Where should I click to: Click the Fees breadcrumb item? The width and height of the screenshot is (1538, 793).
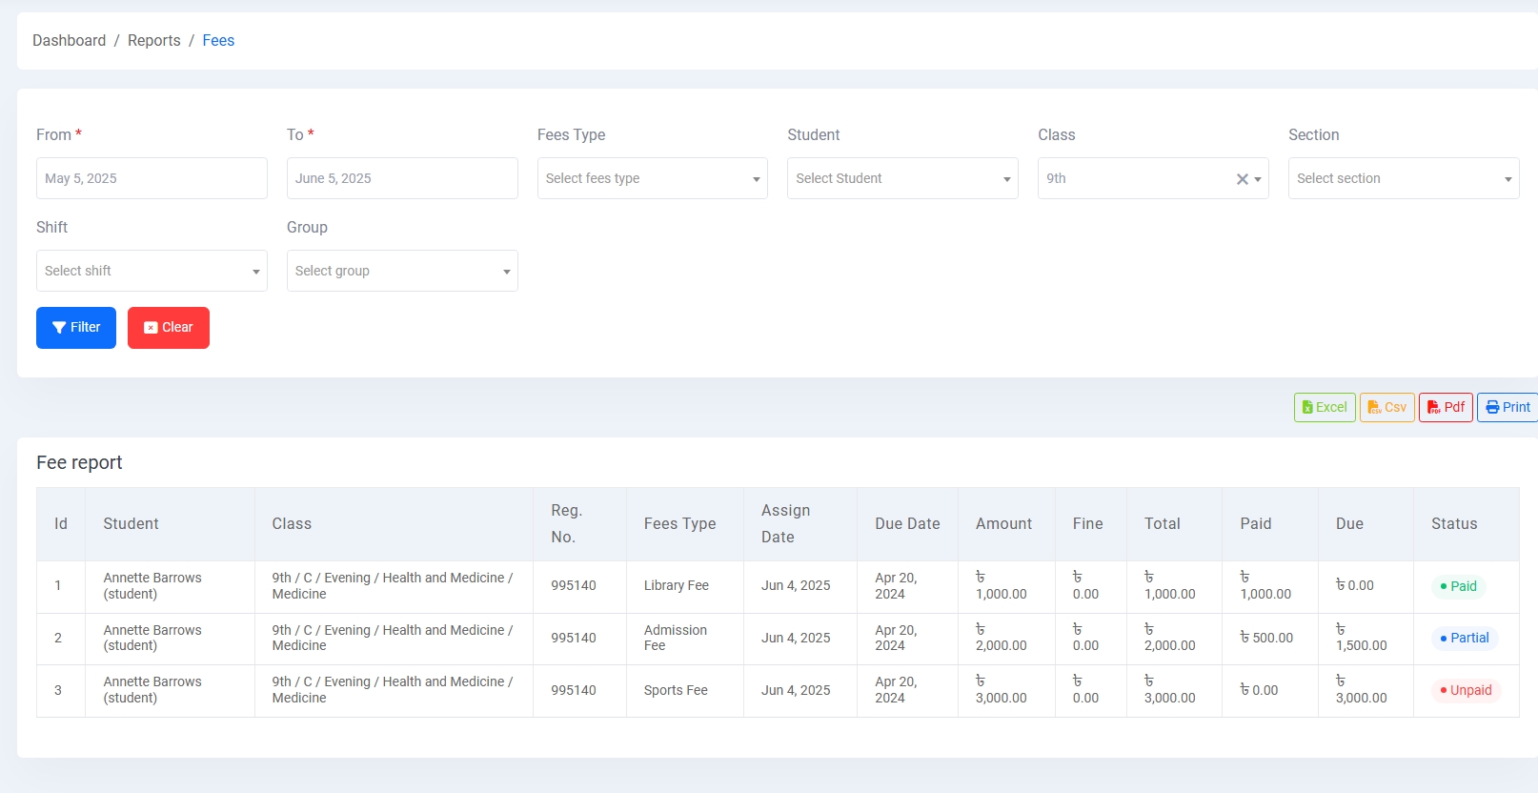[218, 40]
